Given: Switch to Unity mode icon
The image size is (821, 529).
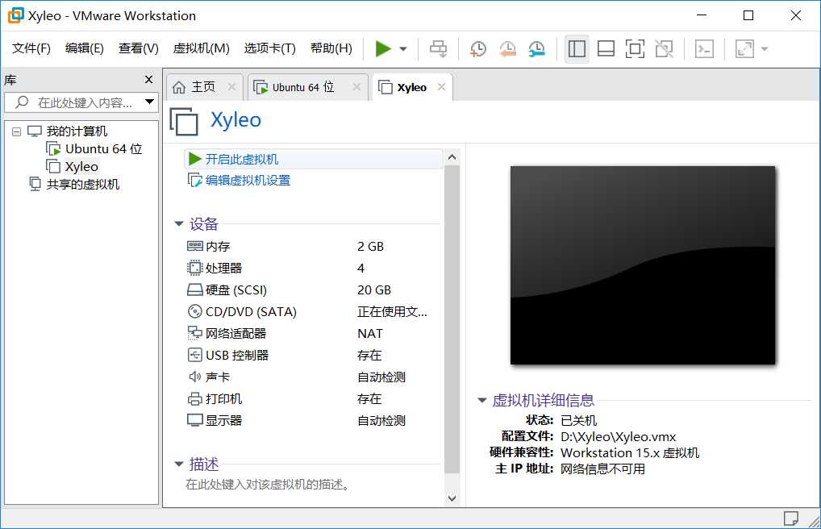Looking at the screenshot, I should click(x=665, y=48).
